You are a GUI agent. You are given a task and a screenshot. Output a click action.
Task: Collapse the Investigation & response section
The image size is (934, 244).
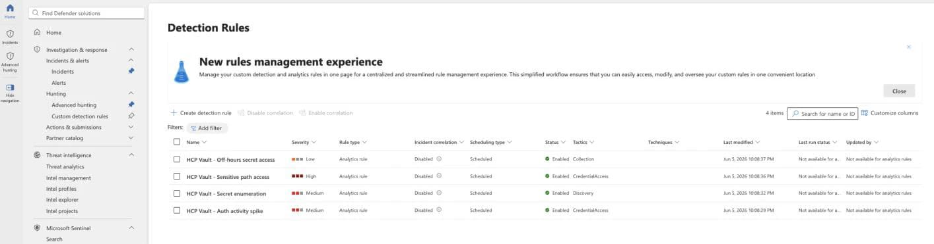tap(131, 49)
